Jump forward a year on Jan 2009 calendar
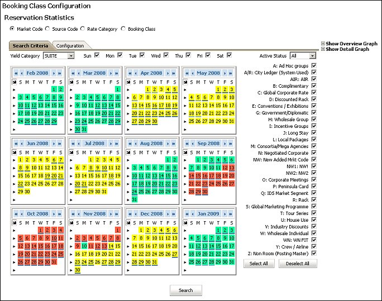 tap(230, 214)
